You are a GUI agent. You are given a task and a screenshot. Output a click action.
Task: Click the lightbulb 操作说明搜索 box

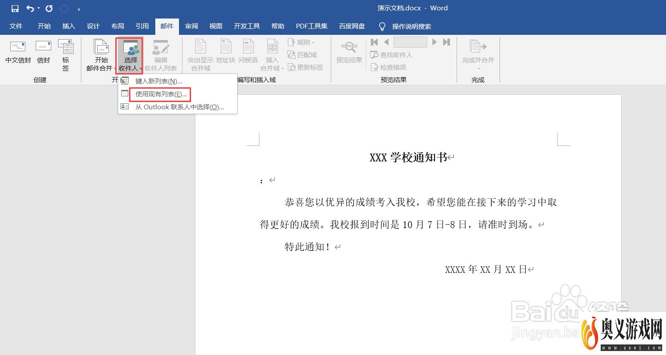(x=405, y=27)
